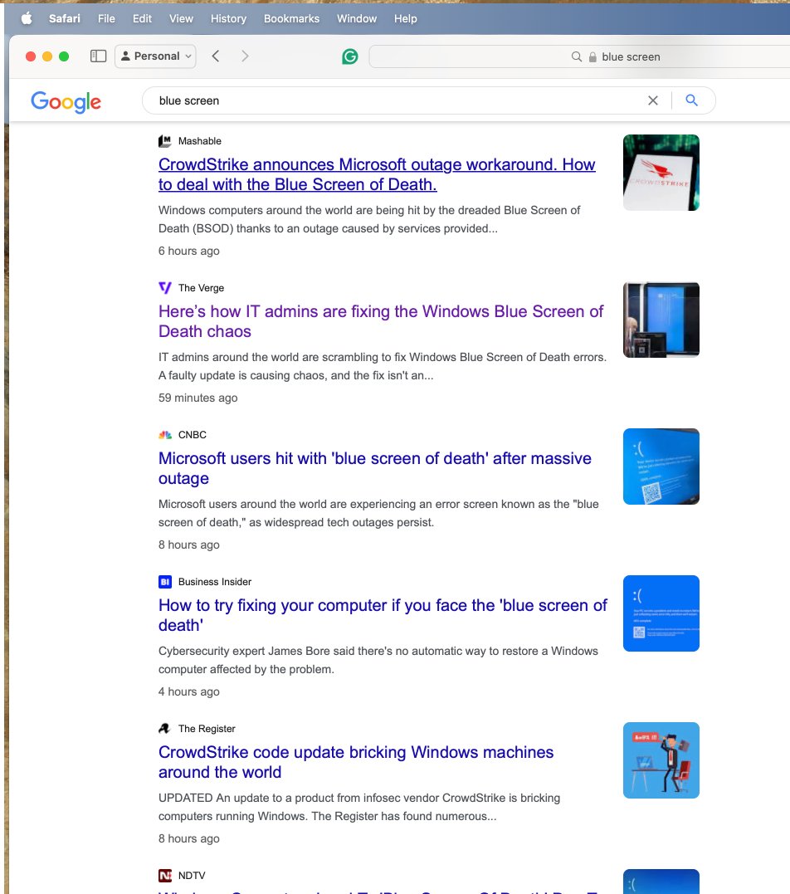Open the CrowdStrike workaround article from Mashable

click(x=376, y=174)
